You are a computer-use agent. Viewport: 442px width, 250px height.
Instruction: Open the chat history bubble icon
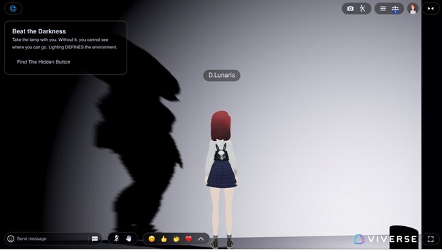95,238
